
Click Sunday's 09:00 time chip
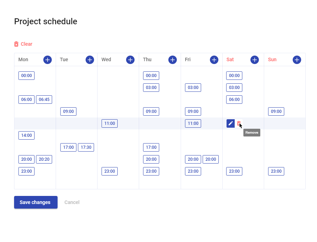coord(276,112)
